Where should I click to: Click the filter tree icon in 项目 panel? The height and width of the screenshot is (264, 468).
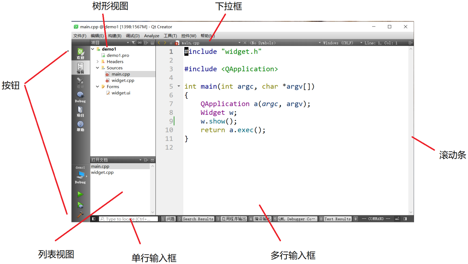pos(133,43)
